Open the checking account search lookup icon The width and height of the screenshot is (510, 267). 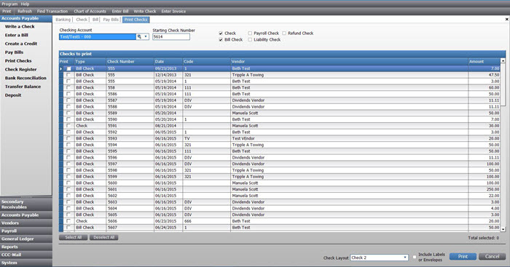coord(139,36)
